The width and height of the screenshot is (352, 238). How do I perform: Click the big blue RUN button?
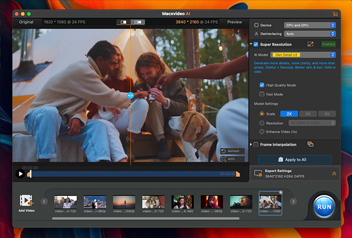pos(324,206)
